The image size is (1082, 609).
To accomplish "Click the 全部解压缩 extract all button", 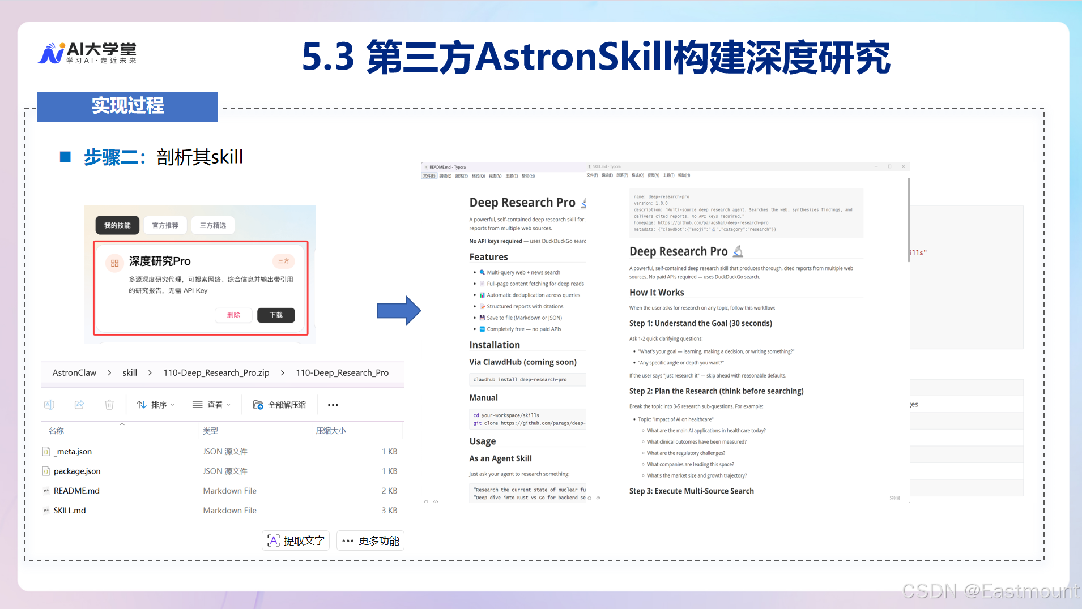I will pos(279,405).
